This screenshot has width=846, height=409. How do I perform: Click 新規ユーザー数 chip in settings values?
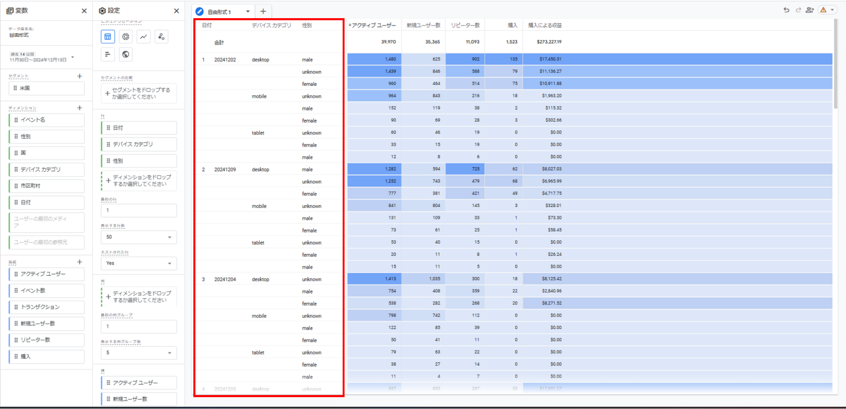[x=139, y=399]
